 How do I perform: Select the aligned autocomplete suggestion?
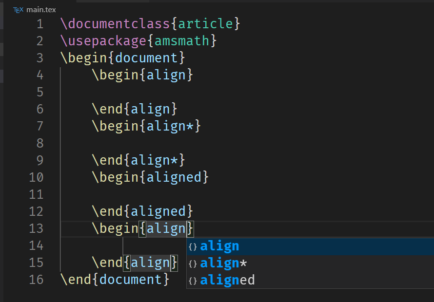[310, 281]
